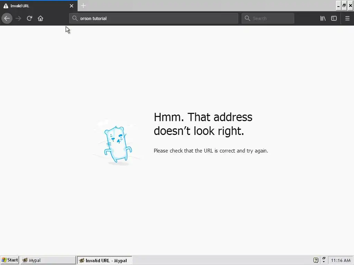This screenshot has height=265, width=354.
Task: Toggle the sidebar view
Action: (334, 18)
